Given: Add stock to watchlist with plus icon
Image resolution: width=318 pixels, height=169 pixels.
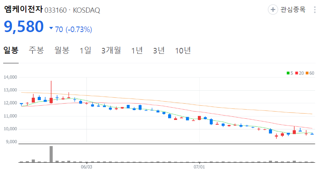Looking at the screenshot, I should 273,9.
